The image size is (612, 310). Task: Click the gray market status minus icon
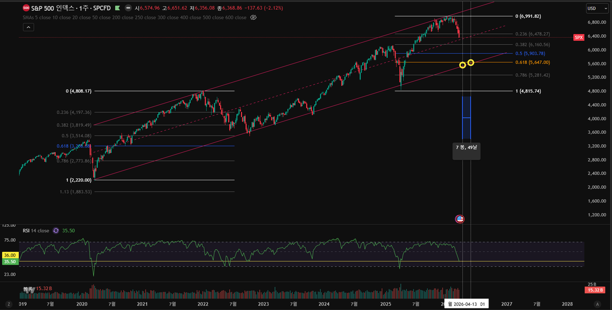pyautogui.click(x=128, y=8)
